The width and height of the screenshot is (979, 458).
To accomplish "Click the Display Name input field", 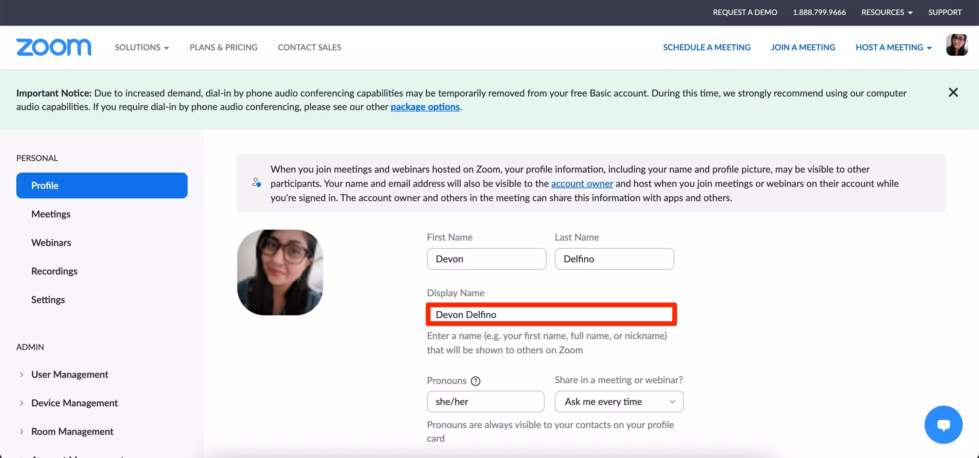I will [x=551, y=314].
